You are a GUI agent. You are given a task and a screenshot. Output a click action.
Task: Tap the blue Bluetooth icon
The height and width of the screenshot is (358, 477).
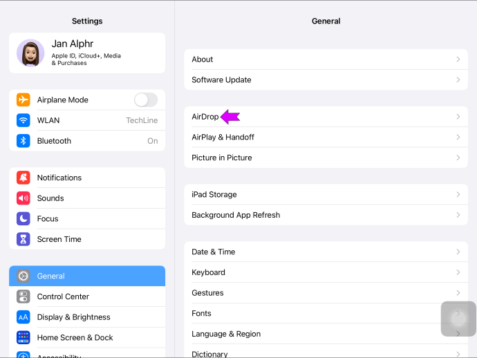coord(24,141)
